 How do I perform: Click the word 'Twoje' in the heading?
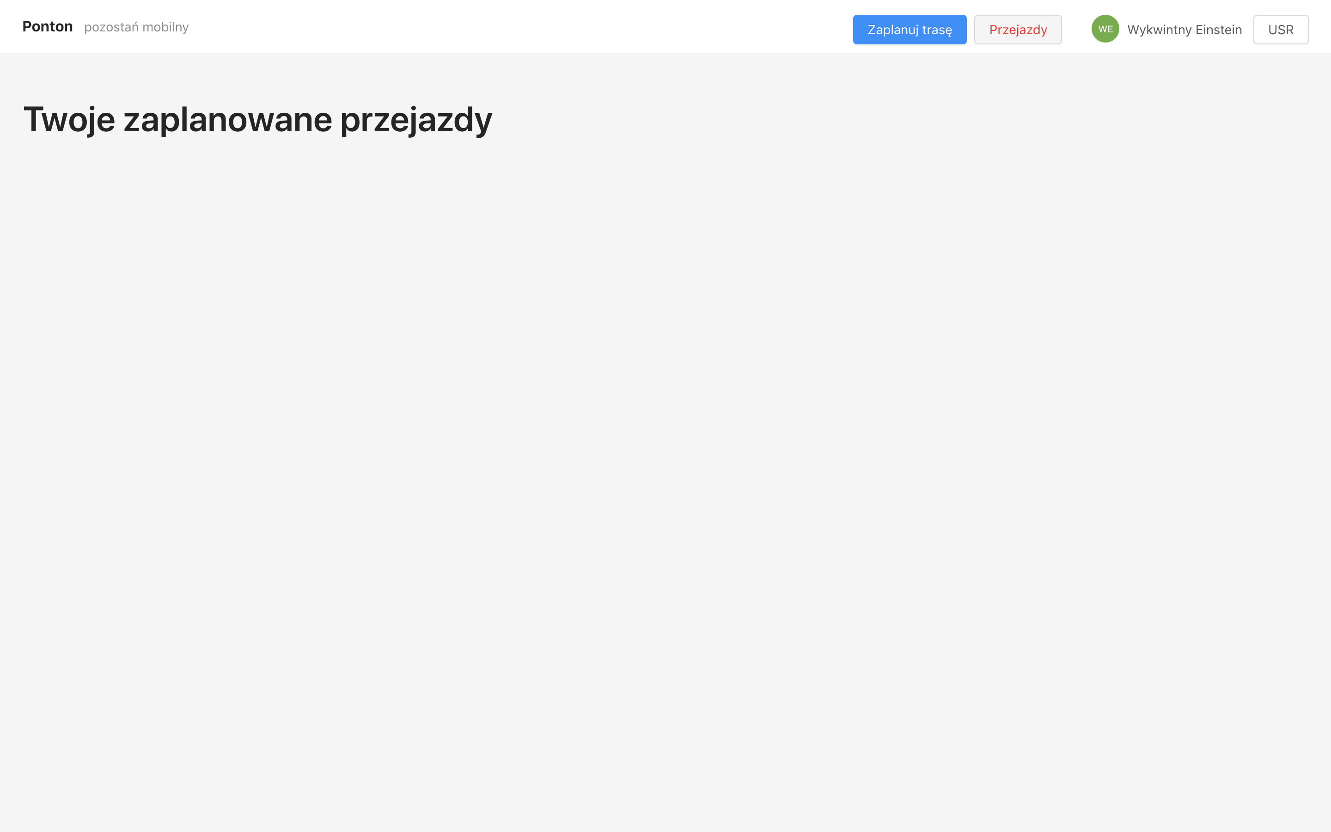click(x=69, y=119)
